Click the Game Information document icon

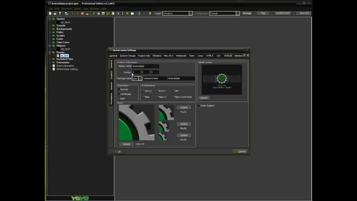[x=54, y=66]
